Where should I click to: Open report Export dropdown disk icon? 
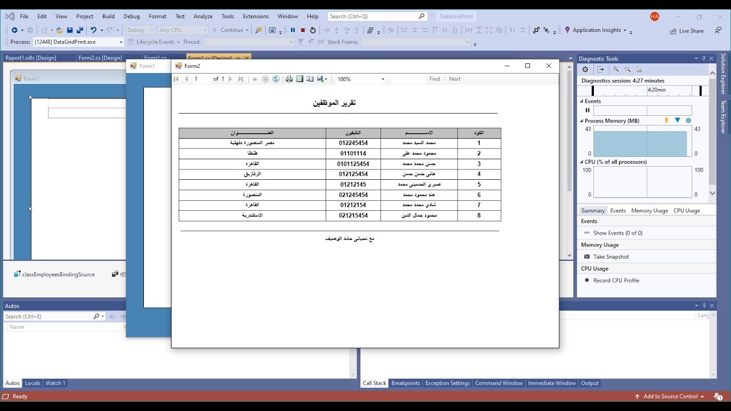point(322,79)
